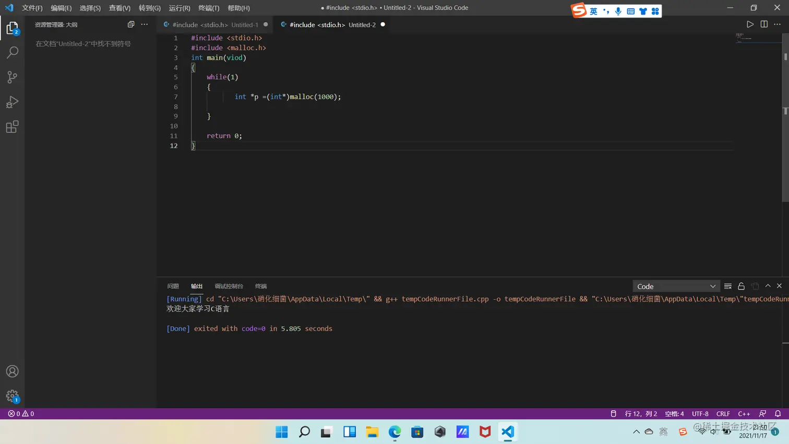Close the Untitled-2 tab via its dot
This screenshot has height=444, width=789.
383,25
